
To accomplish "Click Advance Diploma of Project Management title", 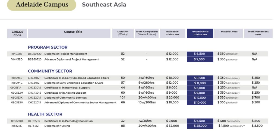I will (72, 59).
